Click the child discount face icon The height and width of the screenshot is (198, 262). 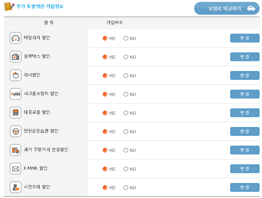click(15, 75)
